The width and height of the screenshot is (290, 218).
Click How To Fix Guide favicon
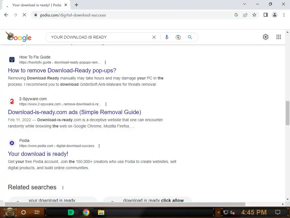12,60
